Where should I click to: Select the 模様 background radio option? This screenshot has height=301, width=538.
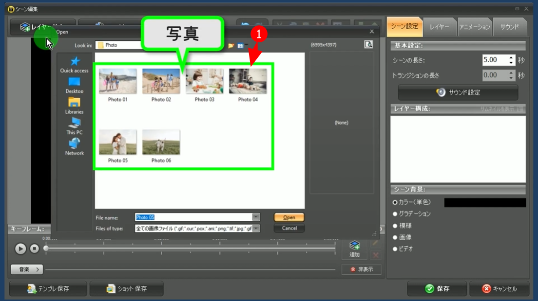point(395,226)
